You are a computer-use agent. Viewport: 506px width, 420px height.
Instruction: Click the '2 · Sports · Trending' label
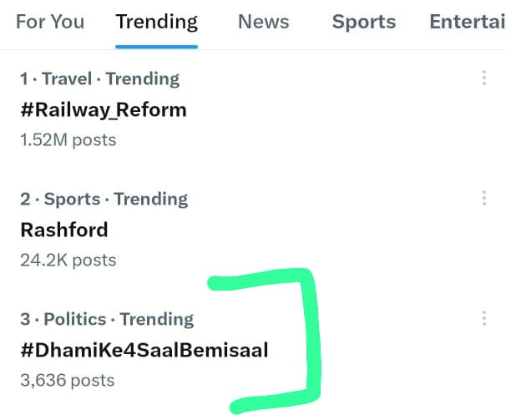pos(104,199)
